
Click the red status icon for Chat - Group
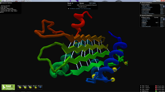click(156, 86)
